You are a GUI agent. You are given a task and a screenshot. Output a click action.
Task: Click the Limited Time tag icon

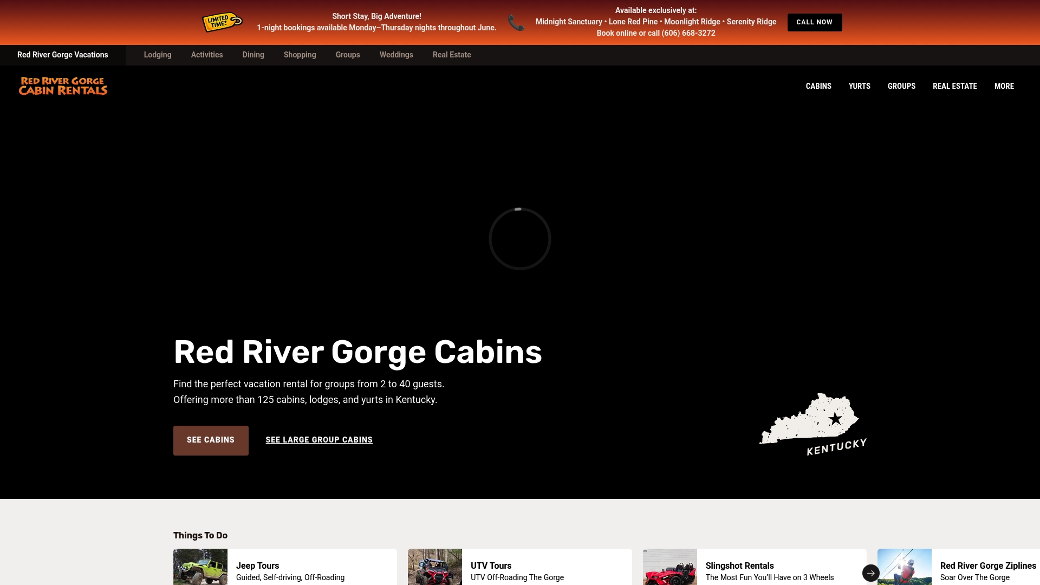(x=222, y=22)
